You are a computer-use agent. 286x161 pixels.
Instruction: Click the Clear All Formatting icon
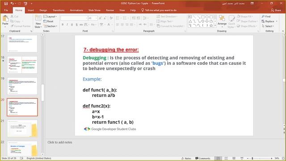point(111,18)
